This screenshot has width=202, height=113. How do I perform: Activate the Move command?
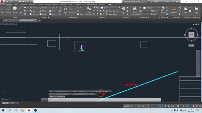coord(33,8)
